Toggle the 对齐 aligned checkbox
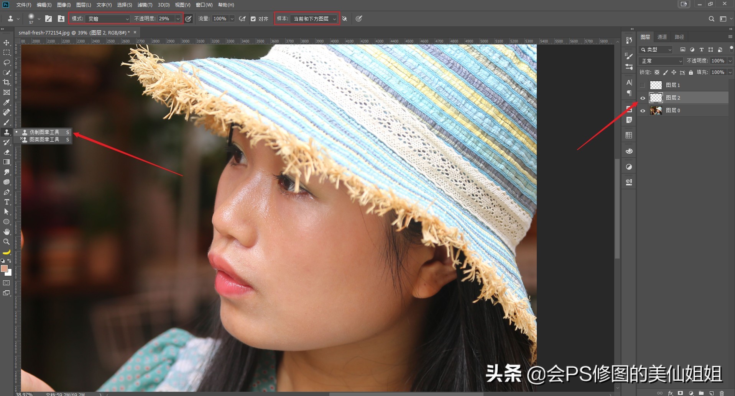Image resolution: width=735 pixels, height=396 pixels. pyautogui.click(x=253, y=19)
